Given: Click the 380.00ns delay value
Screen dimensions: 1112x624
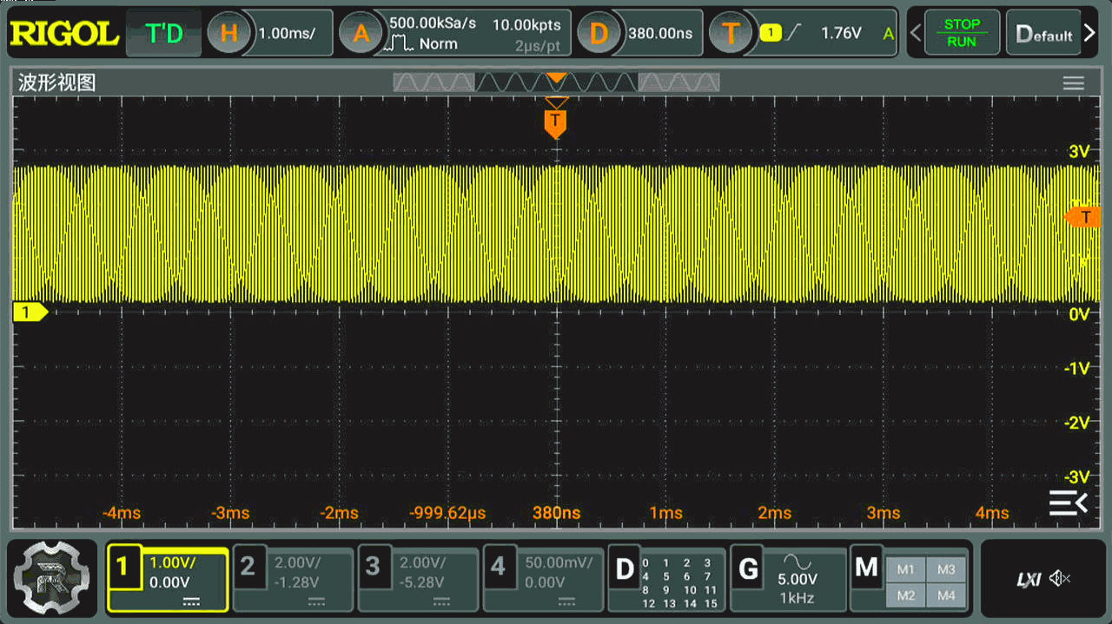Looking at the screenshot, I should [660, 34].
